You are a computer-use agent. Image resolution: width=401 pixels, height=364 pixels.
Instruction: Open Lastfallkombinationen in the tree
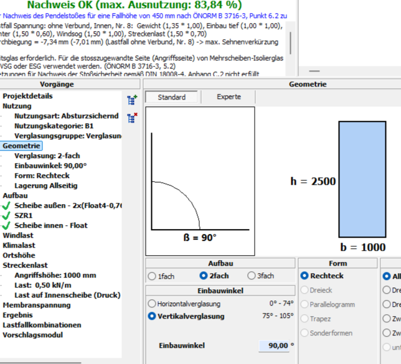pyautogui.click(x=42, y=325)
